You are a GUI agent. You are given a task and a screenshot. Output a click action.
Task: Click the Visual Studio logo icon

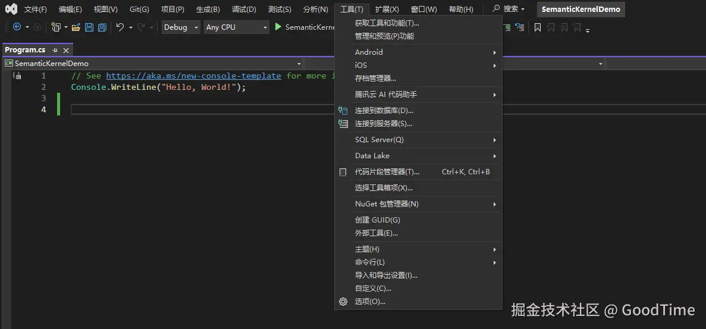pos(11,9)
